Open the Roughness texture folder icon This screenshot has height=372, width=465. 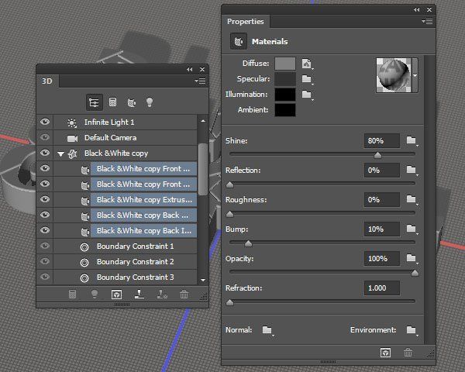[x=412, y=199]
